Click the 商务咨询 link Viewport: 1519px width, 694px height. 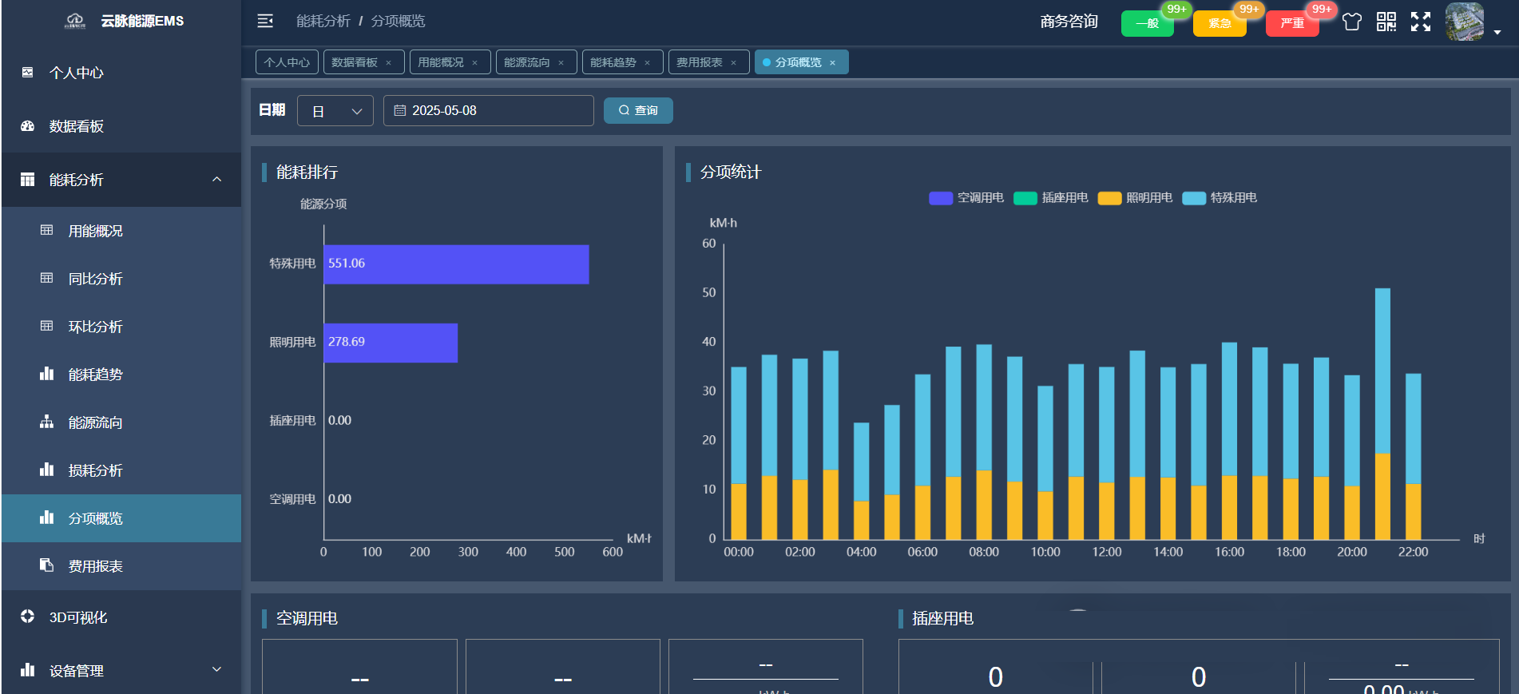click(x=1069, y=22)
